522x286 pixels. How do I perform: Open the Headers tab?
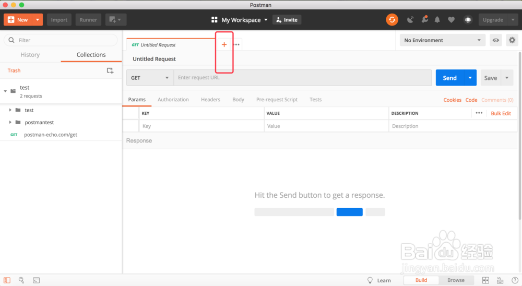tap(210, 100)
